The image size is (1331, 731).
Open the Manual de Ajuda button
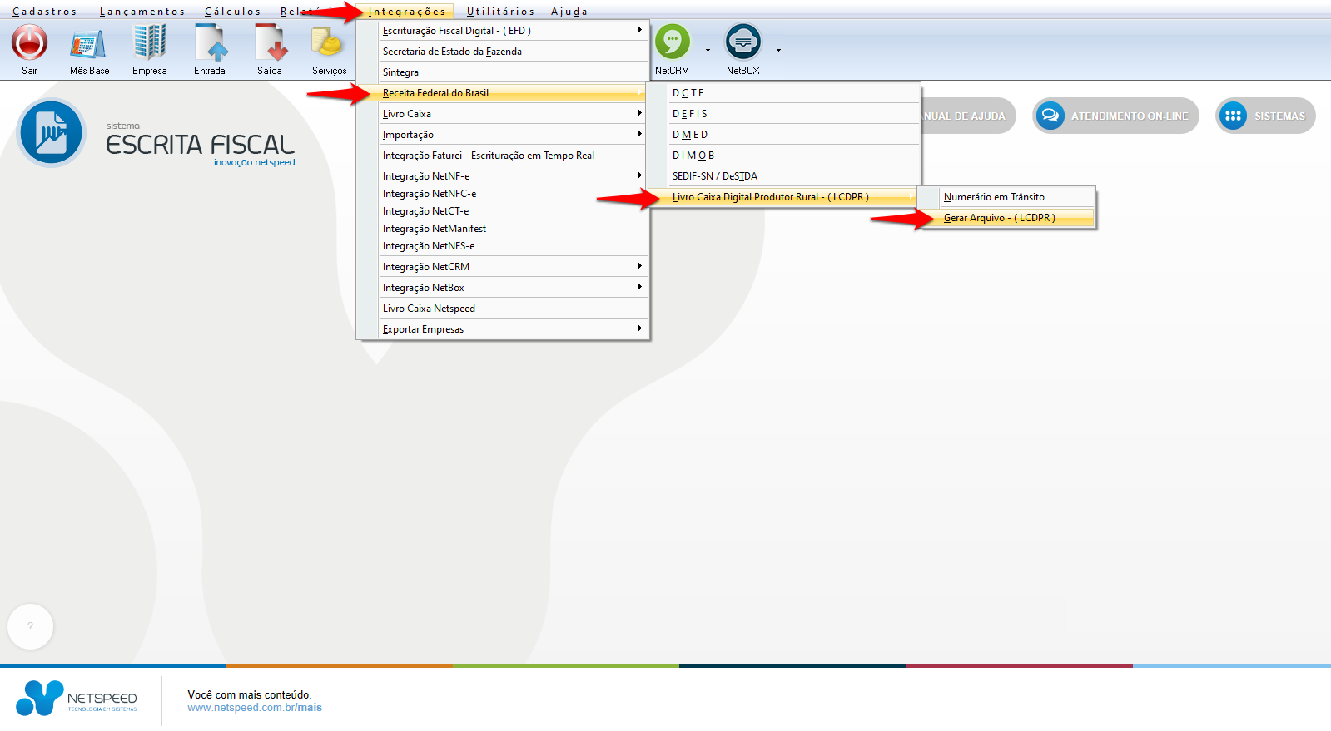point(969,116)
